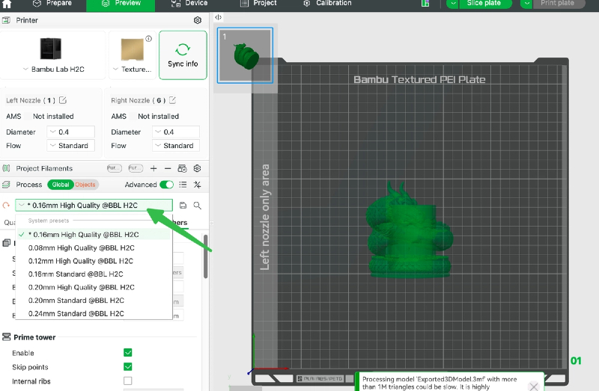Save the current process preset icon

point(183,206)
